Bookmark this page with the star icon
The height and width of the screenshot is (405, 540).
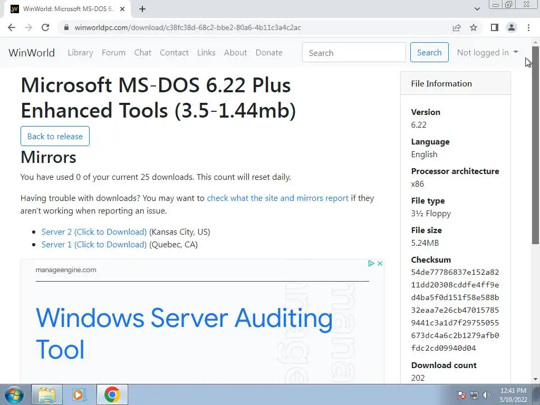(x=474, y=27)
